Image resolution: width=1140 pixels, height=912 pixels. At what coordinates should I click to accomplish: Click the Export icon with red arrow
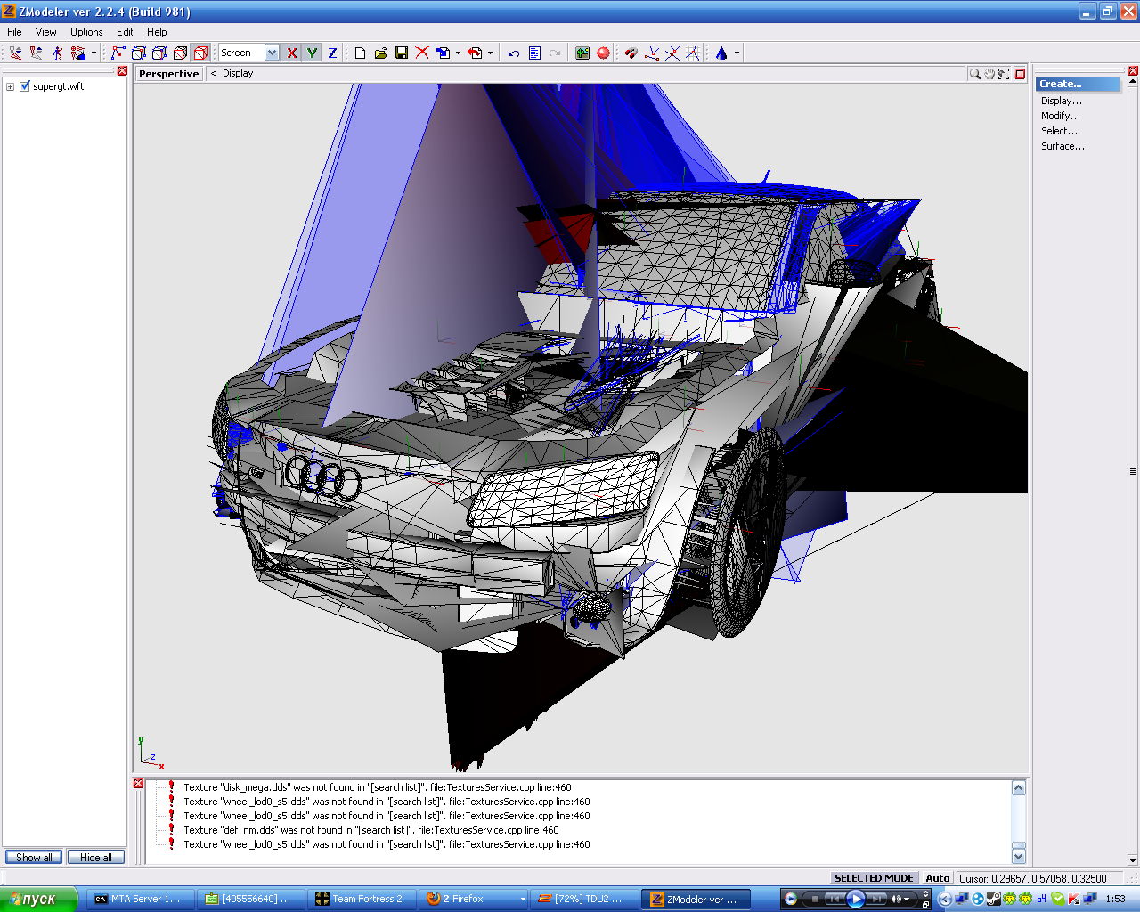click(x=476, y=53)
